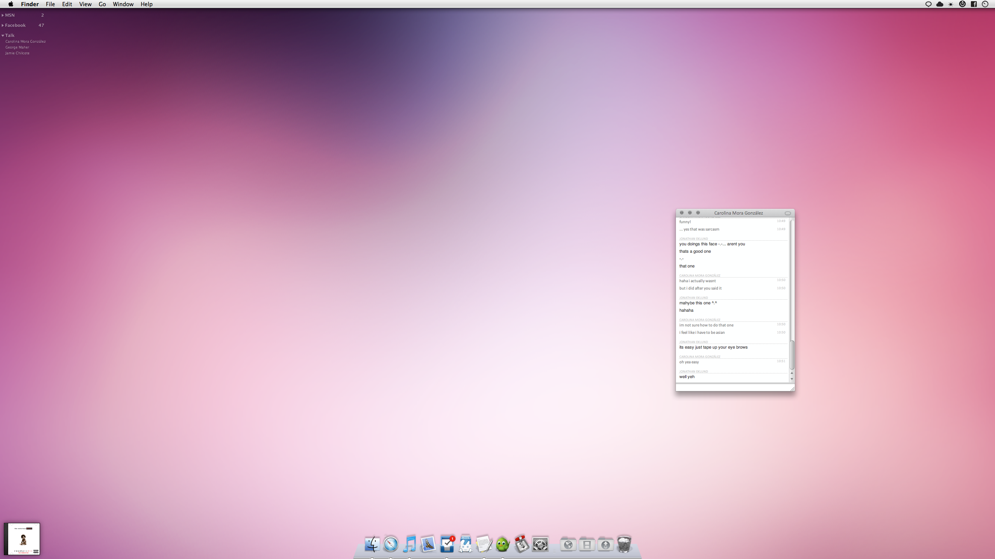Click the chat scrollbar up arrow
Viewport: 995px width, 559px height.
click(792, 373)
